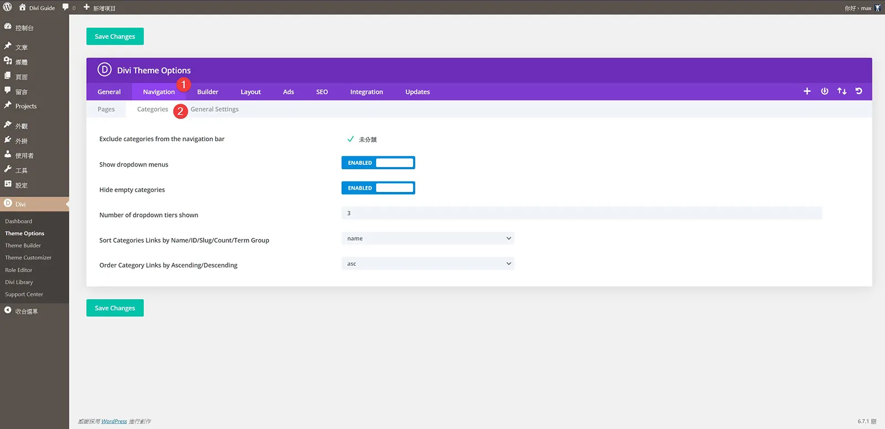Click the plus icon in Divi options header
885x429 pixels.
point(807,91)
